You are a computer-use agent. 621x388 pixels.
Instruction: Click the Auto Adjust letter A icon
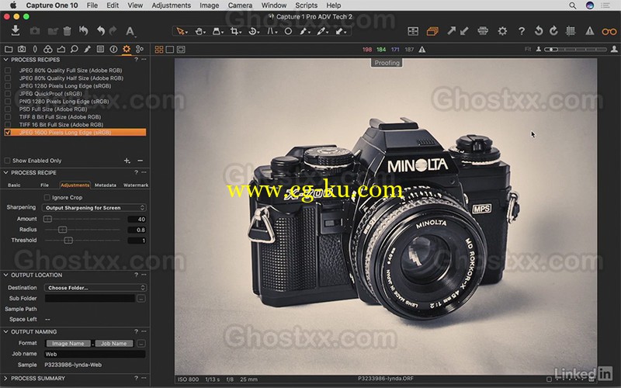coord(130,31)
